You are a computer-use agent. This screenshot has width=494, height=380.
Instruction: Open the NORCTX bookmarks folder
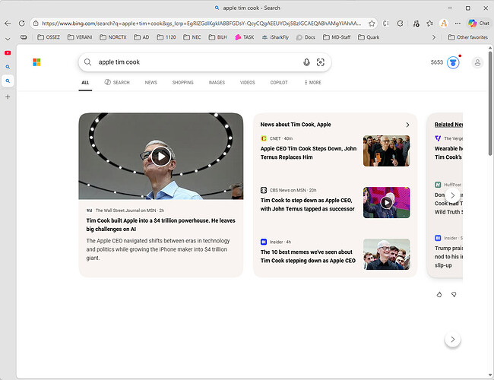[x=113, y=37]
